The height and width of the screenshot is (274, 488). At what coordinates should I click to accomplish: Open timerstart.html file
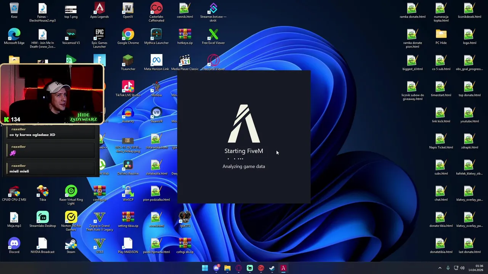441,89
